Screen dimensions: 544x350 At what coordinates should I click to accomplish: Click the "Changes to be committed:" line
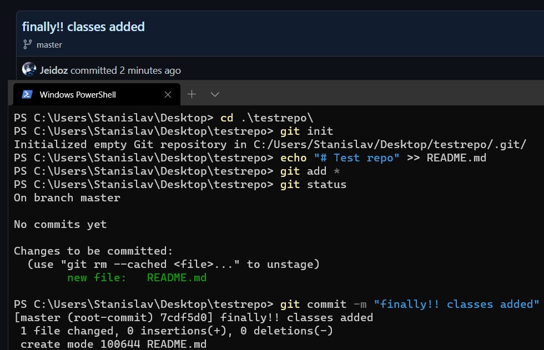(x=93, y=251)
